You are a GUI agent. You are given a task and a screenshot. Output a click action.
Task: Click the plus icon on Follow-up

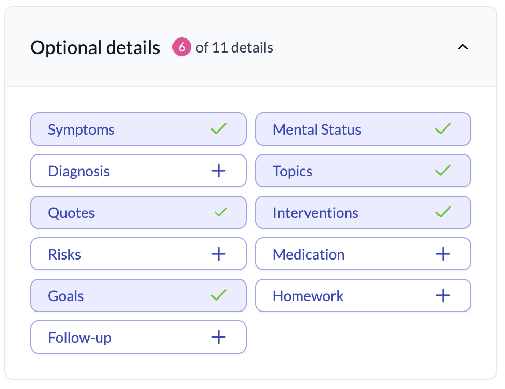[x=219, y=337]
